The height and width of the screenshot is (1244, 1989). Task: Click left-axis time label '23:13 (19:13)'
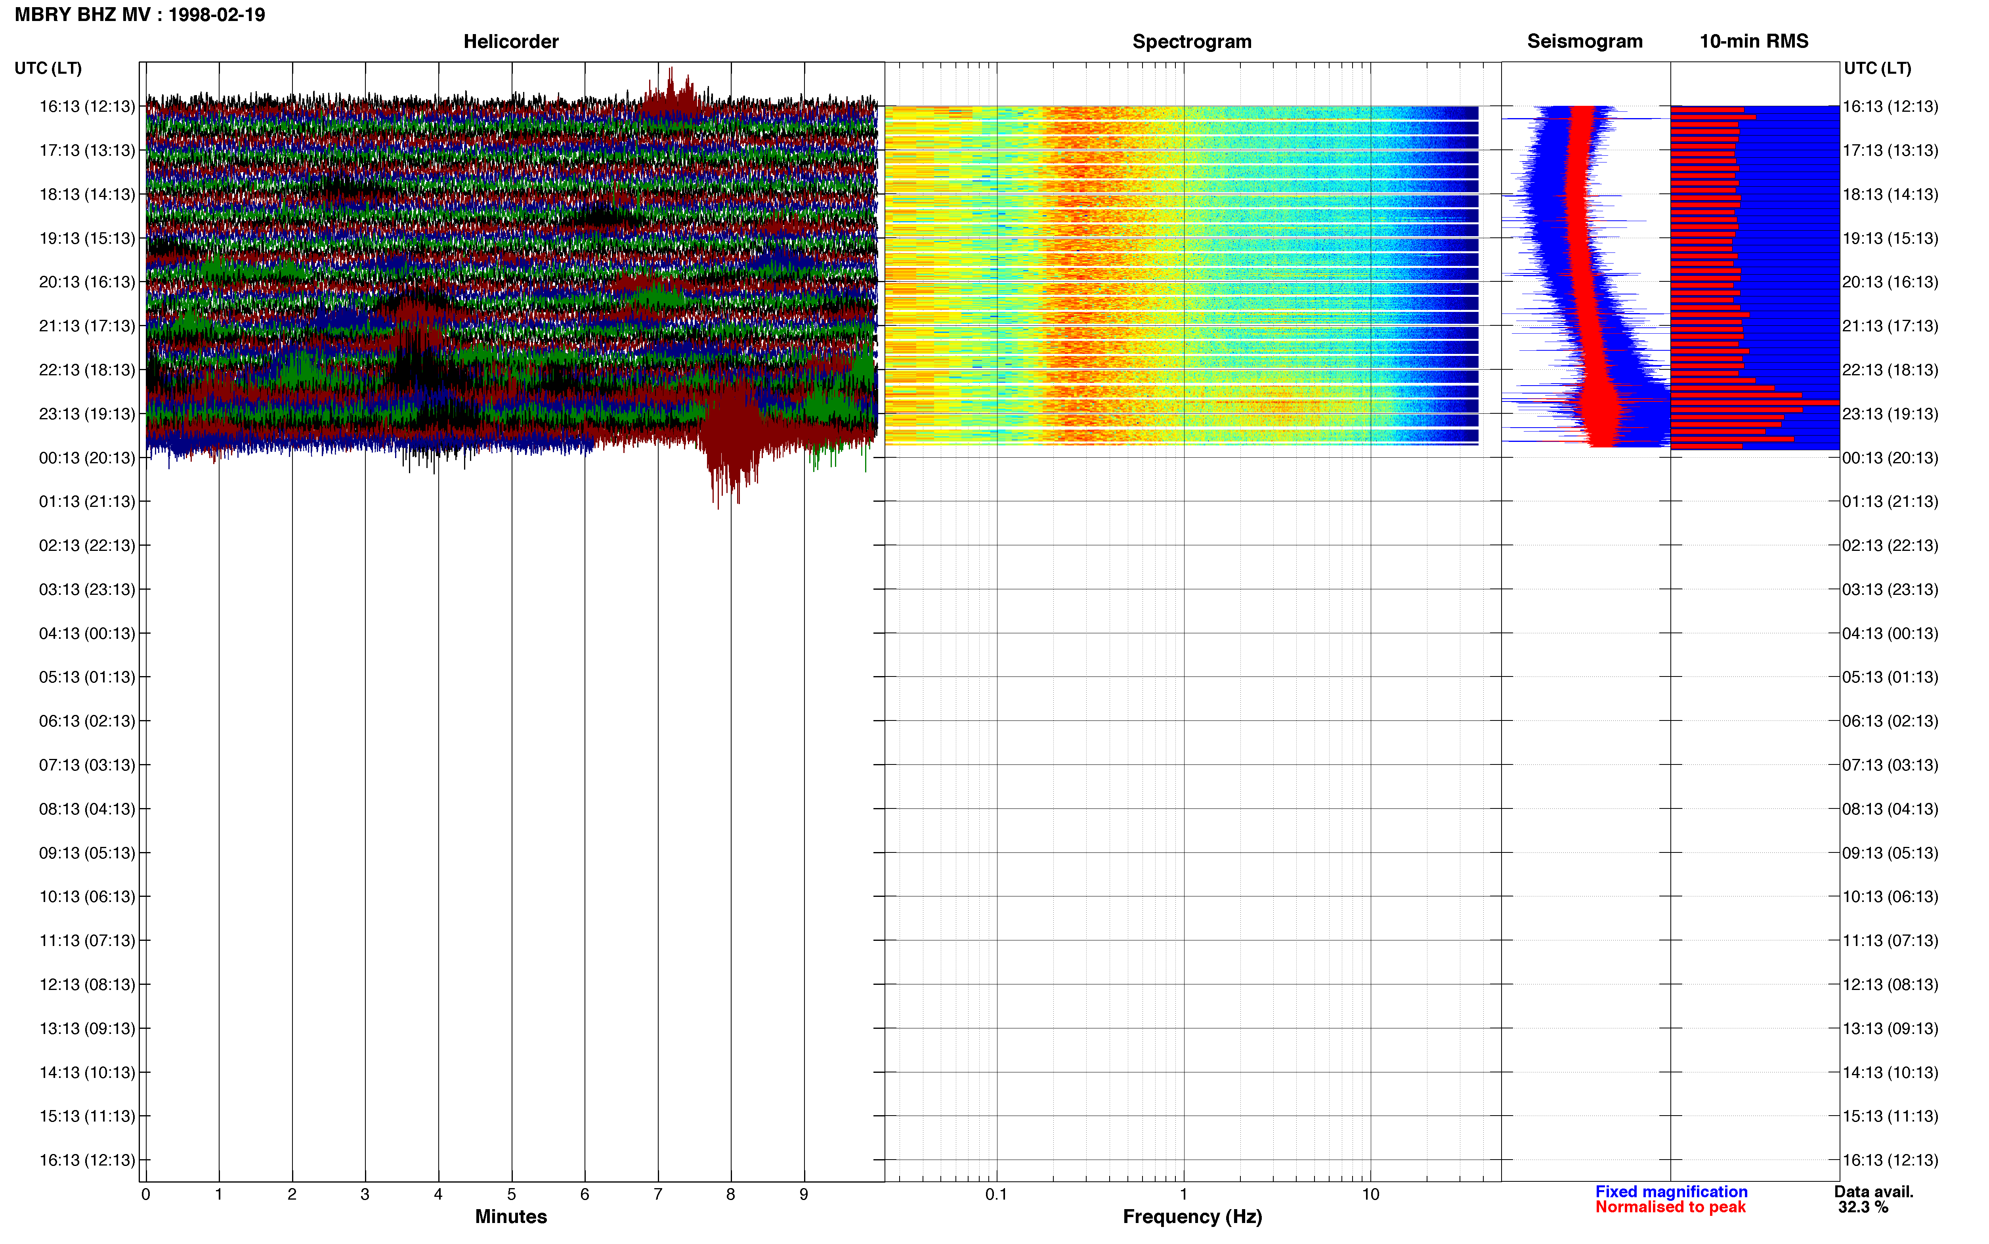[87, 414]
